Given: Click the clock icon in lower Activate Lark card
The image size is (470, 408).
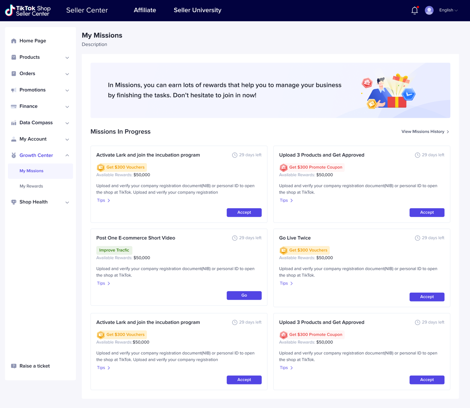Looking at the screenshot, I should click(x=235, y=322).
